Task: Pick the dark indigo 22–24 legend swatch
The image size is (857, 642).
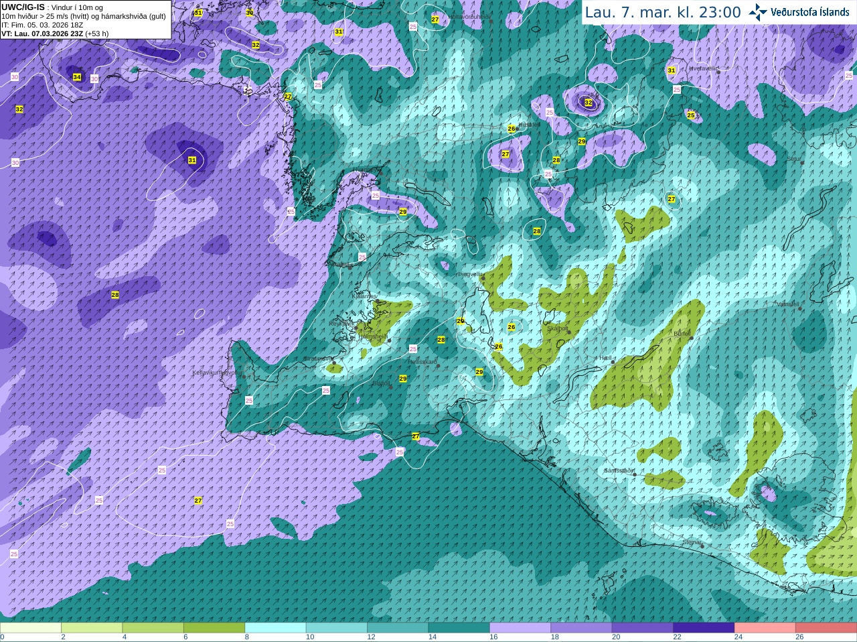Action: pos(704,628)
